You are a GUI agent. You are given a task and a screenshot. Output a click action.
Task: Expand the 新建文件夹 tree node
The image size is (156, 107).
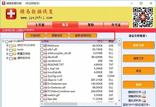pos(7,54)
